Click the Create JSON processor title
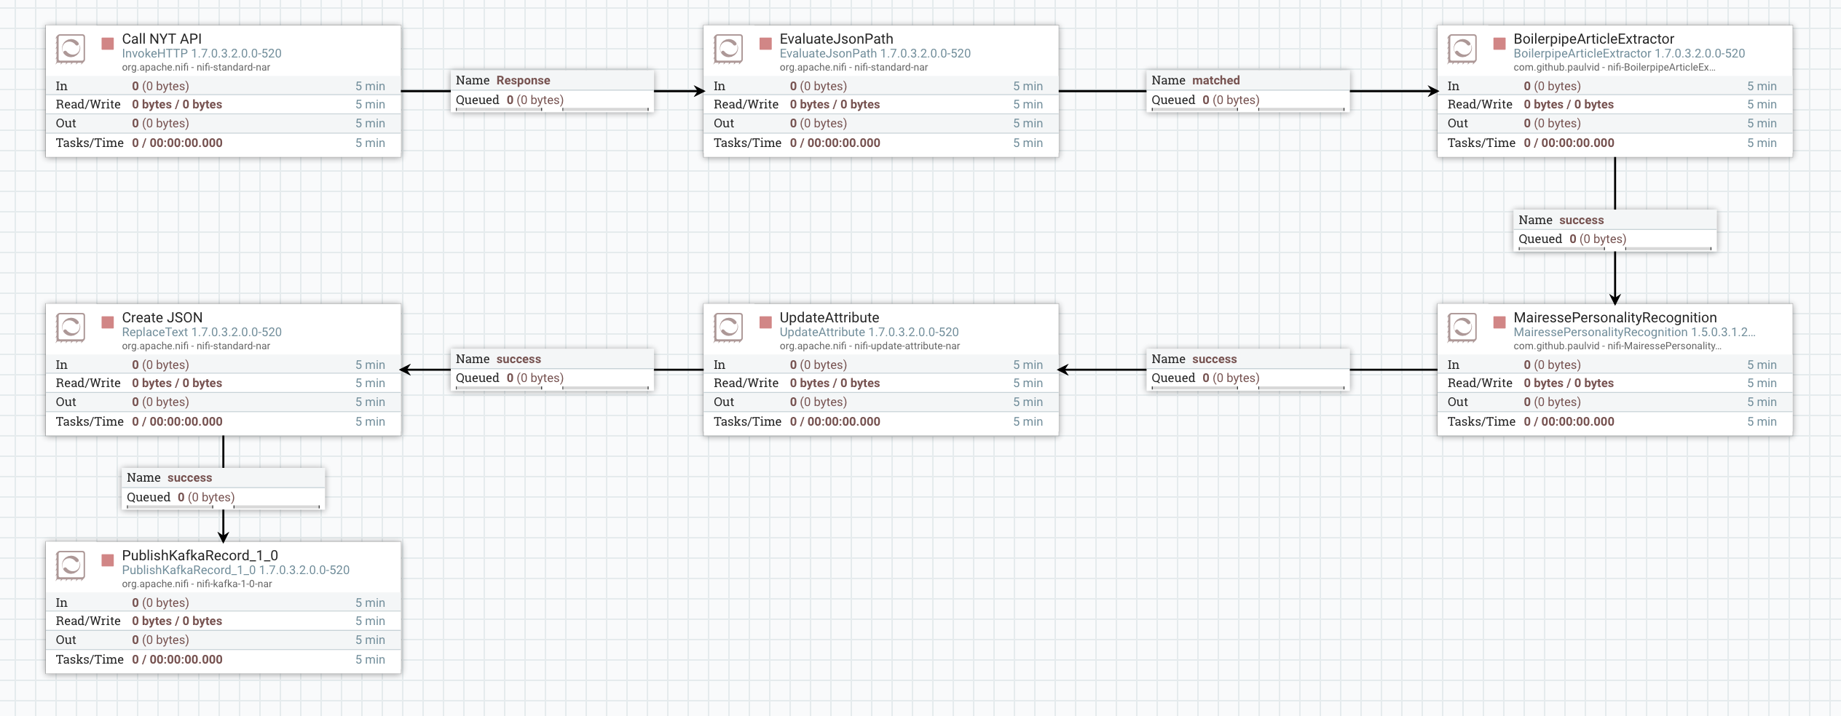1841x716 pixels. tap(162, 317)
